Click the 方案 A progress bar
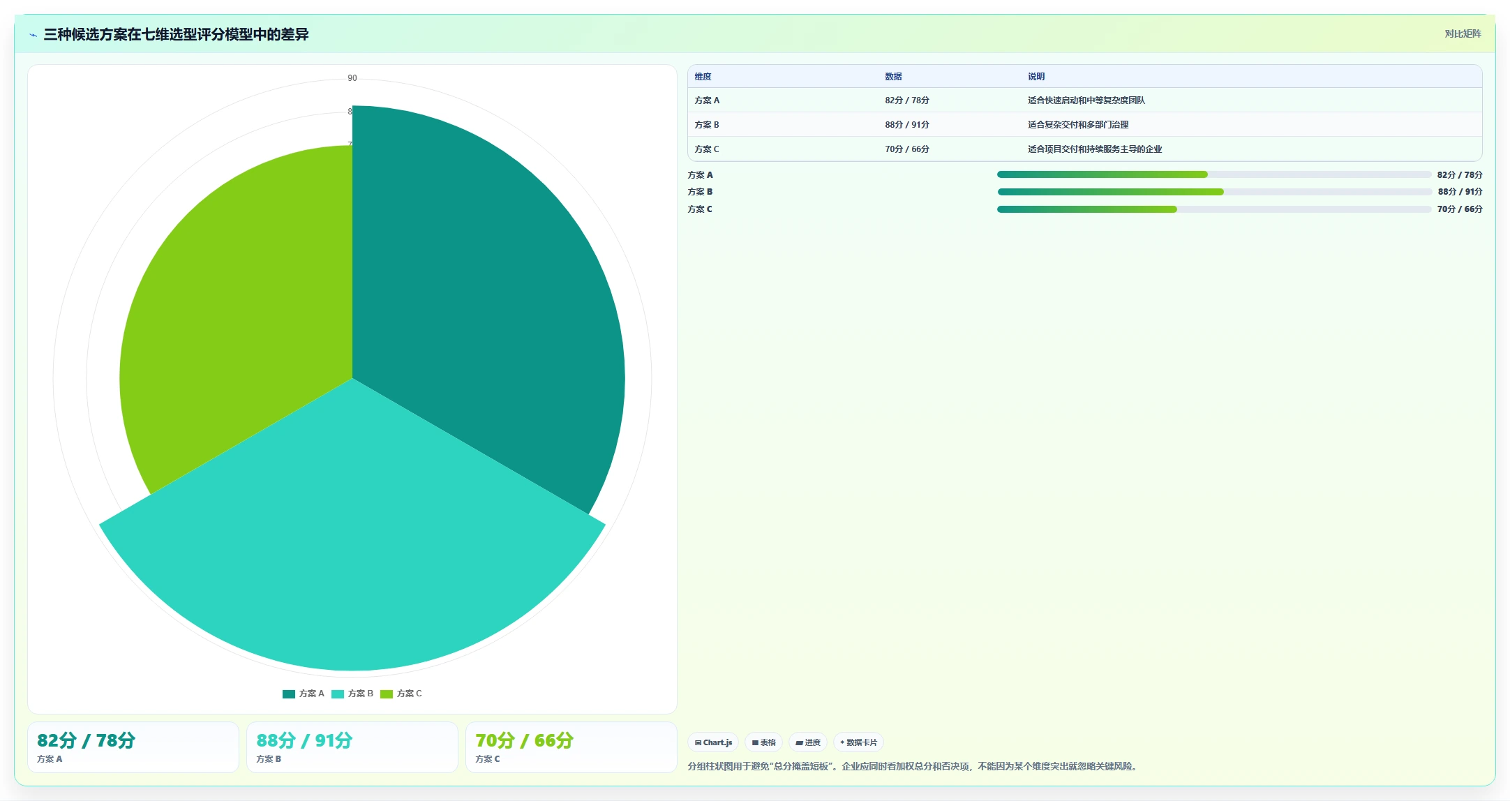This screenshot has height=801, width=1510. click(1214, 174)
